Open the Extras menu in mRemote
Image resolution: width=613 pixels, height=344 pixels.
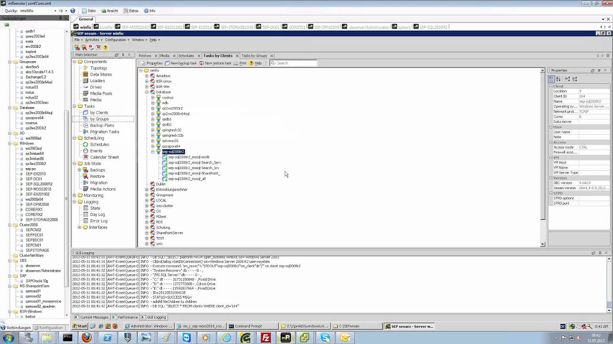pyautogui.click(x=132, y=11)
